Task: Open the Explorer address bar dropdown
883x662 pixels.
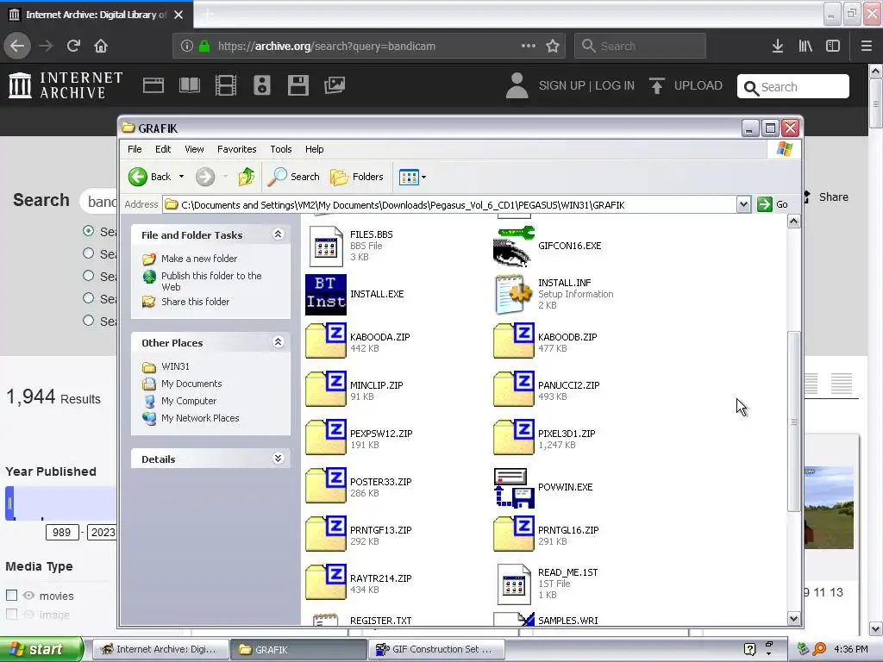Action: pyautogui.click(x=743, y=204)
